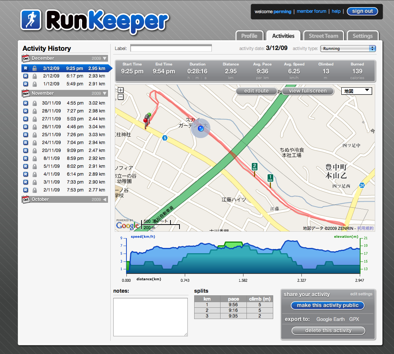The width and height of the screenshot is (394, 354).
Task: Click the speed and elevation chart
Action: 243,256
